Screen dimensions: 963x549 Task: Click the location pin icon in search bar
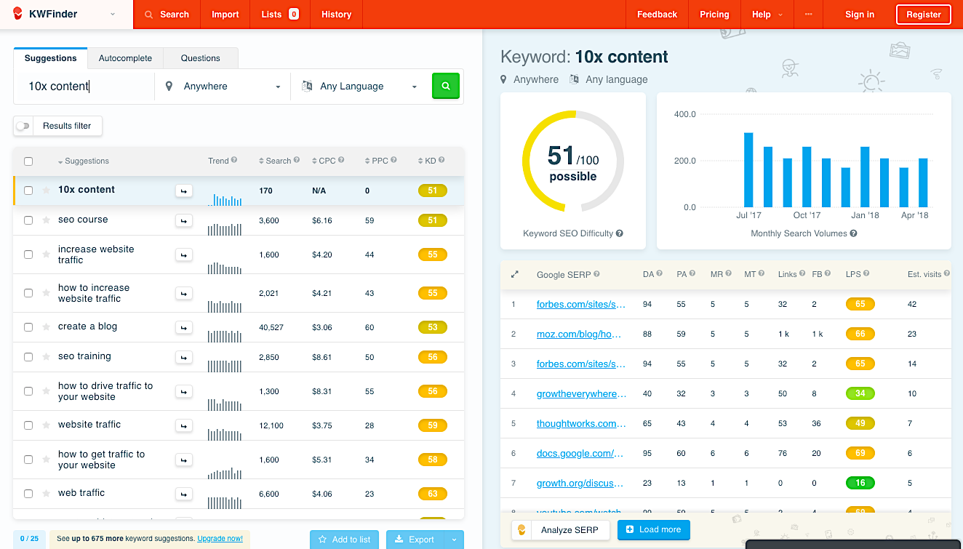(169, 86)
